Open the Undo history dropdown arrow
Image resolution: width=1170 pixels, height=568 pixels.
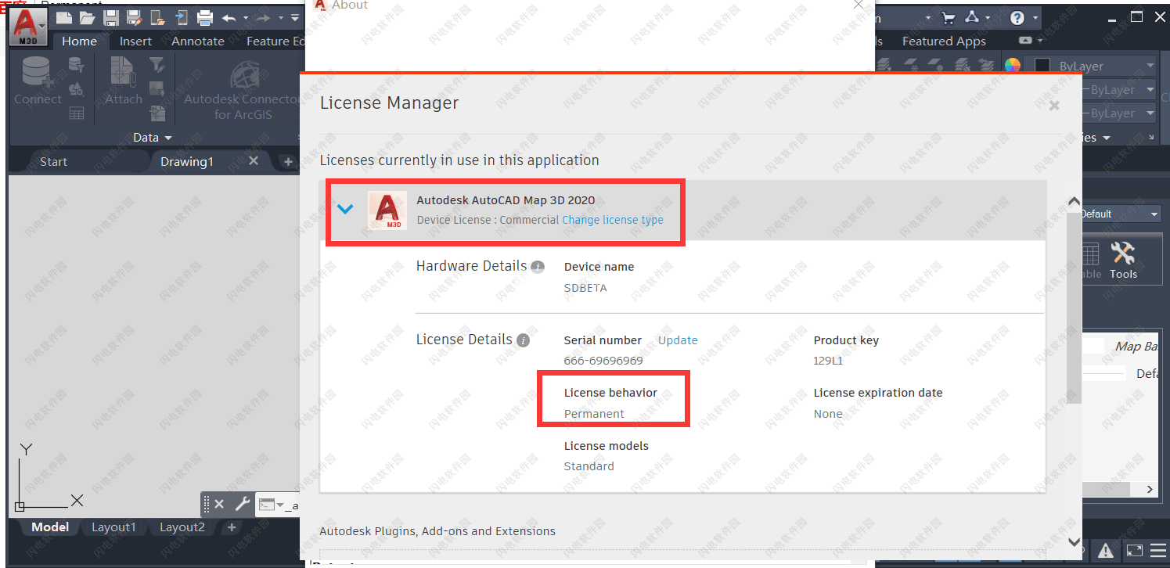246,18
